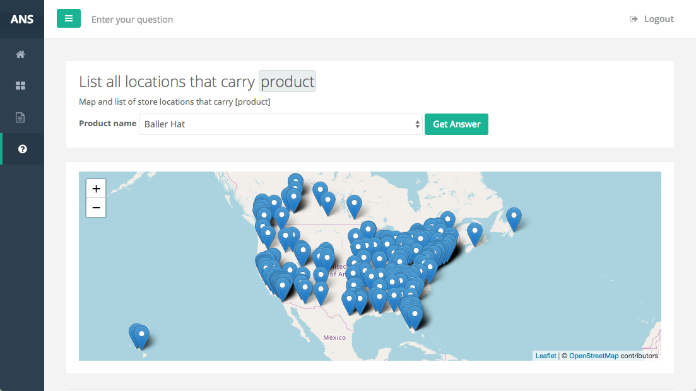Click the highlighted product placeholder in heading
The height and width of the screenshot is (391, 696).
[x=287, y=81]
